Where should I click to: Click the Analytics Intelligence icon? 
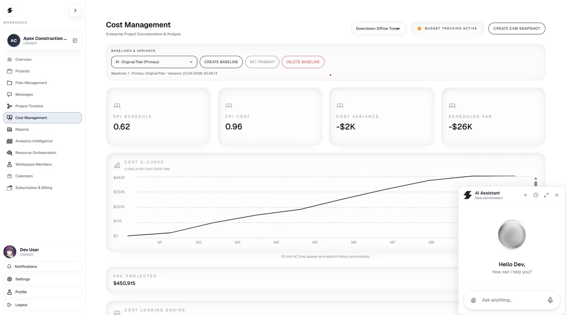[10, 141]
